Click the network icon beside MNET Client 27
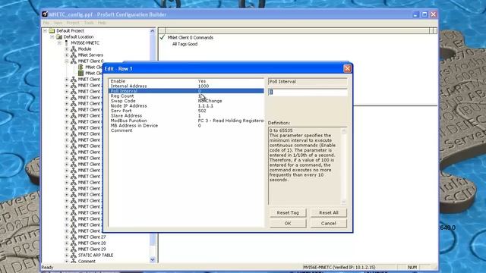The width and height of the screenshot is (486, 273). (74, 237)
